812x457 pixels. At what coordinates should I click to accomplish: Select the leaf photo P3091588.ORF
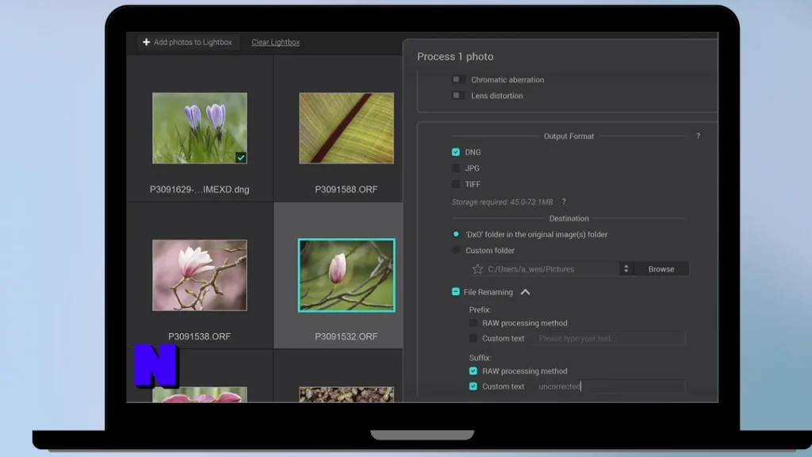click(x=347, y=128)
